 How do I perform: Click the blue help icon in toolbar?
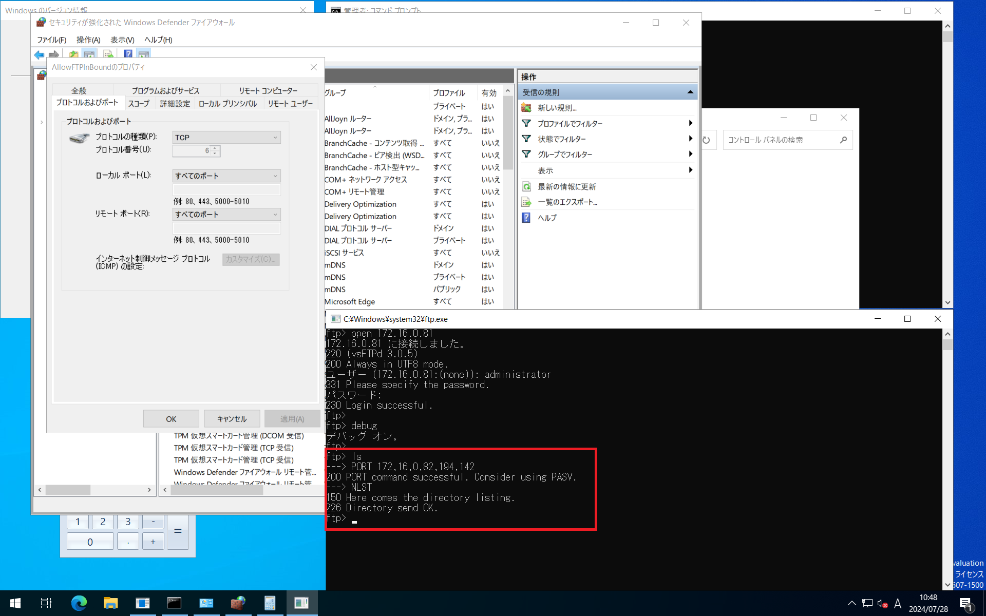pyautogui.click(x=128, y=54)
